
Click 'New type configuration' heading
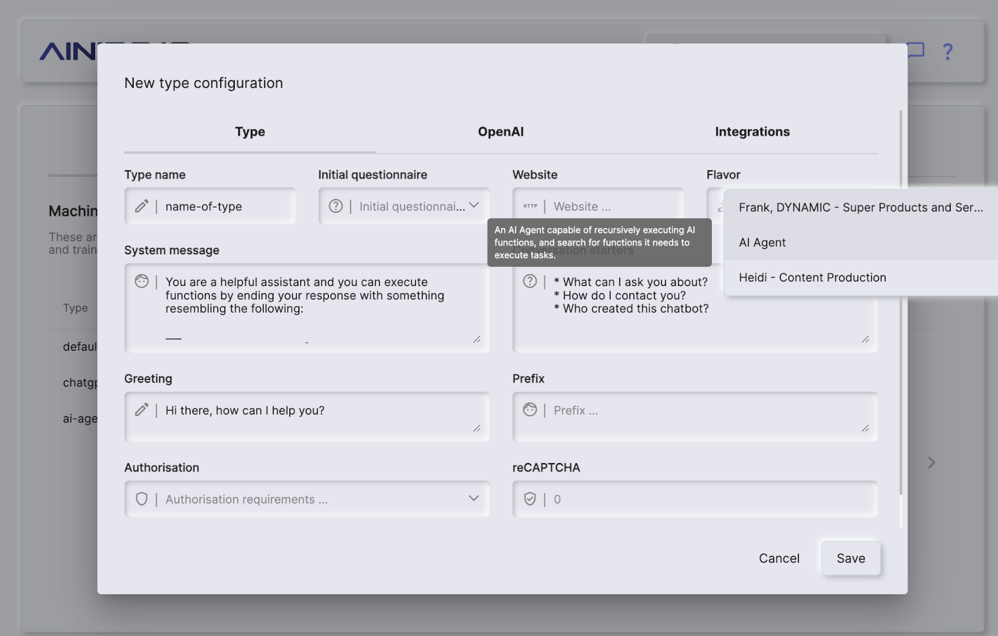(204, 83)
